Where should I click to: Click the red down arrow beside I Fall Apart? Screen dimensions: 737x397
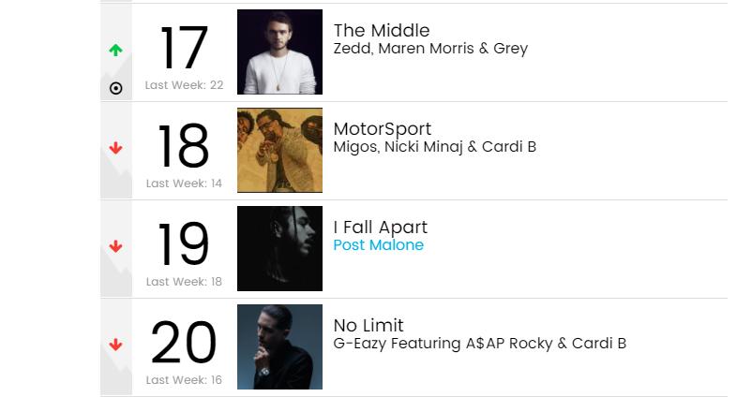pyautogui.click(x=116, y=247)
